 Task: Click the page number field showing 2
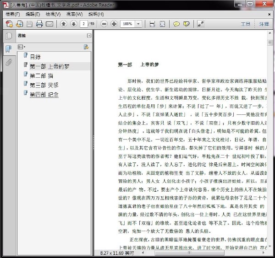(x=84, y=24)
